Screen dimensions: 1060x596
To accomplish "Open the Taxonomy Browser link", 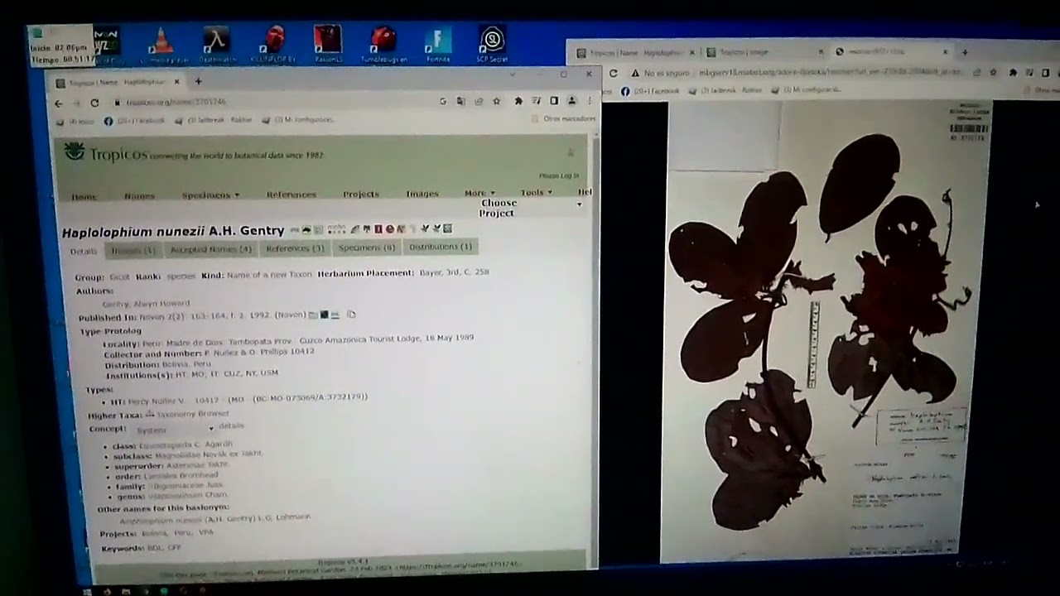I will point(193,413).
